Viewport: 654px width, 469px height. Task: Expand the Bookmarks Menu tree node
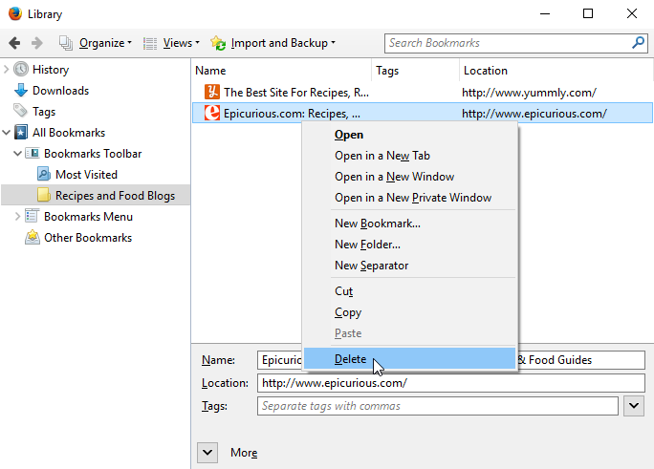(17, 217)
